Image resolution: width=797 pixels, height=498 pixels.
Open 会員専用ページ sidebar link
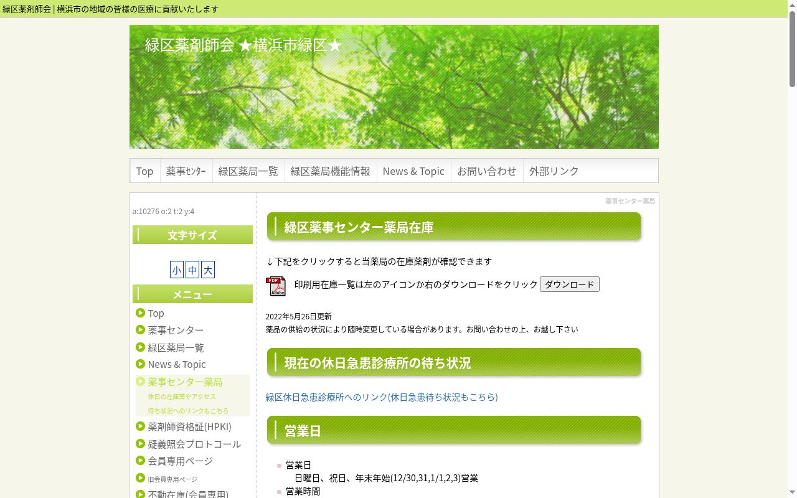(181, 461)
